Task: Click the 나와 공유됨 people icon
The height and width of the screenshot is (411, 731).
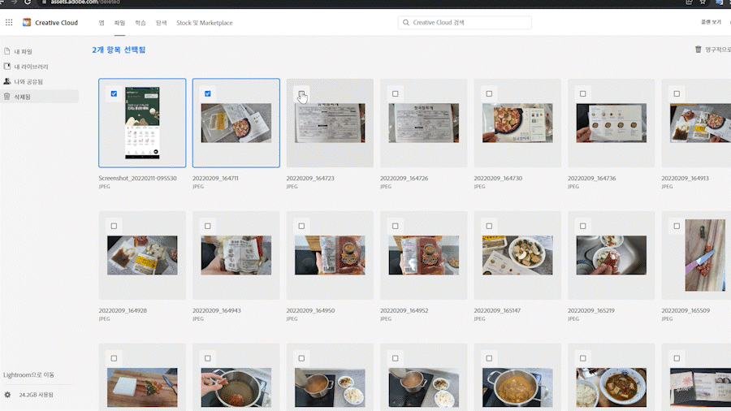Action: point(7,81)
